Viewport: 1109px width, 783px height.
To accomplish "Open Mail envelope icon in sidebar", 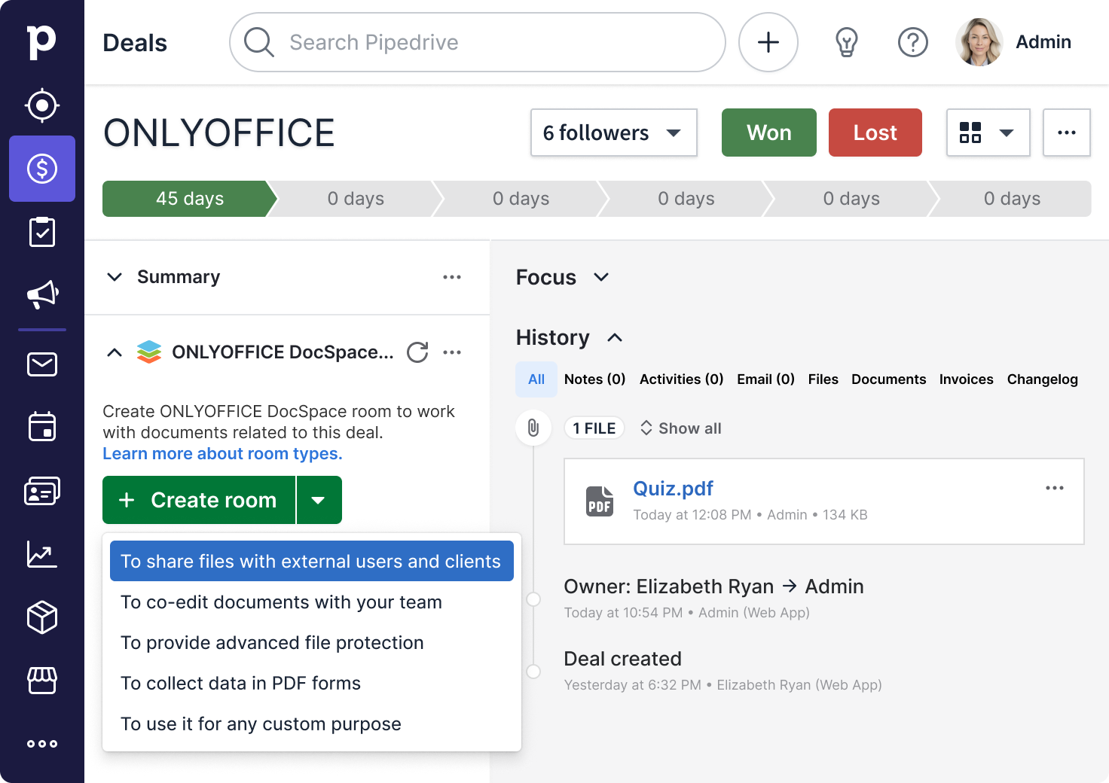I will 42,364.
